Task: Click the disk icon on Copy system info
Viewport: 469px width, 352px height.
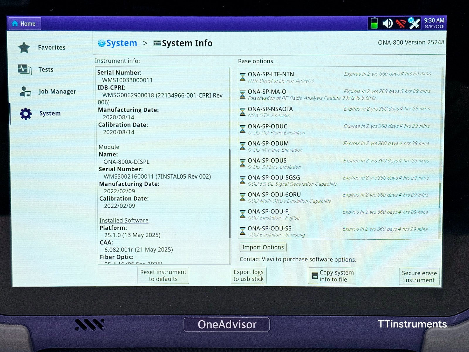Action: 315,276
